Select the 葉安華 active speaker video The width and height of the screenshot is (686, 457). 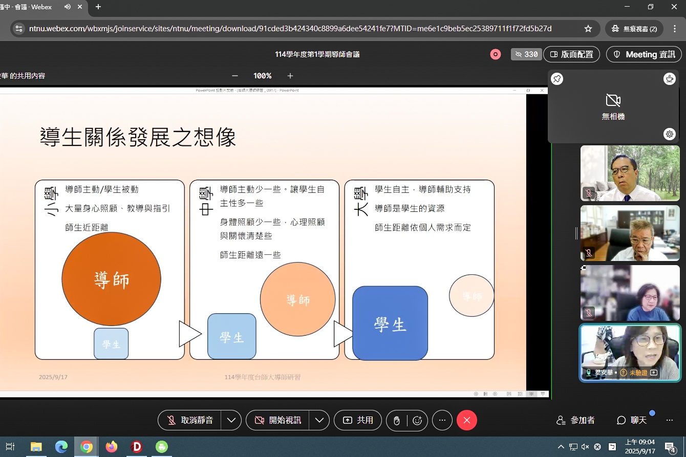(630, 353)
